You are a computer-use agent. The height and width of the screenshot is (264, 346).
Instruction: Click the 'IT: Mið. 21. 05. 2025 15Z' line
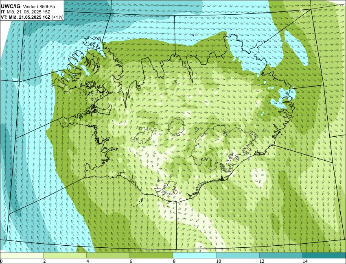(x=25, y=12)
